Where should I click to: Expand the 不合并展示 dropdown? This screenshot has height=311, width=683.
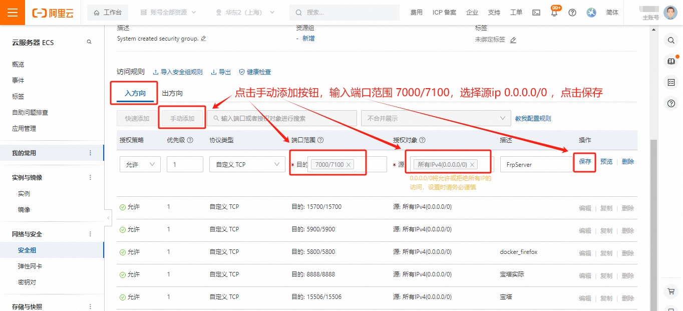(435, 118)
